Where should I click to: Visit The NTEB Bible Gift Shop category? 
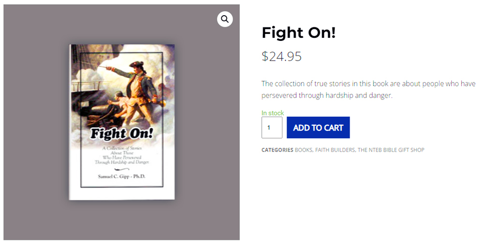(391, 150)
